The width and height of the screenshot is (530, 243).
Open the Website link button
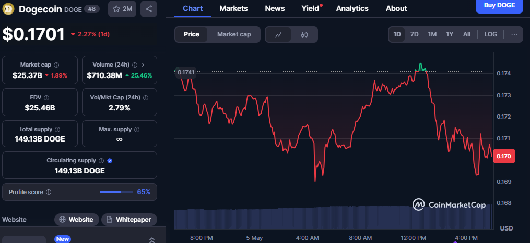[77, 220]
